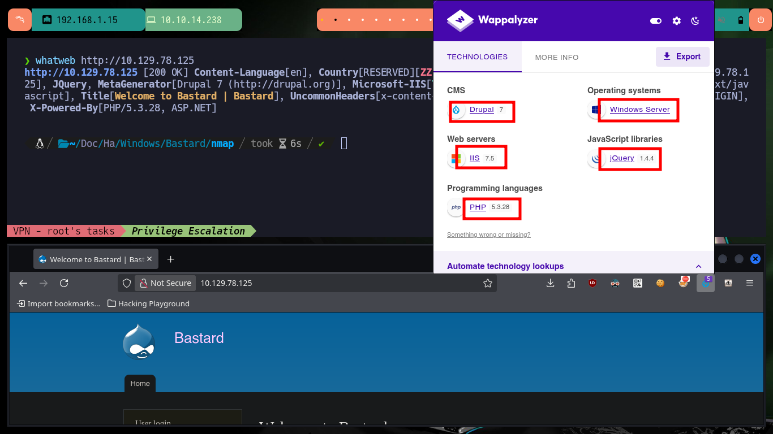Click the terminal path segment 'nmap'

222,144
